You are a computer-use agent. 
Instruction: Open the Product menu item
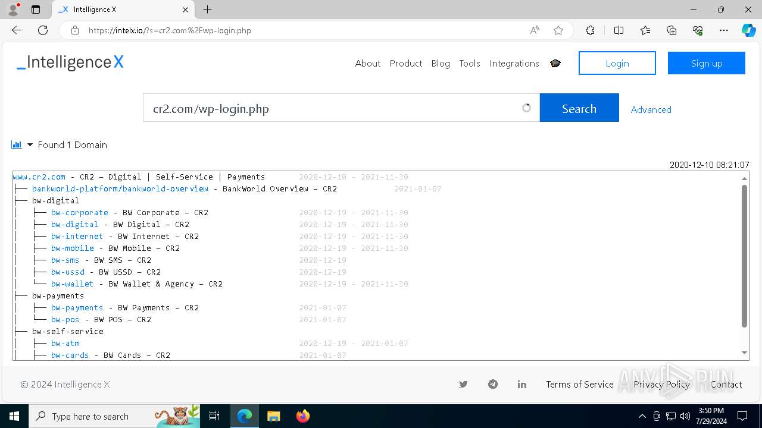(x=406, y=63)
